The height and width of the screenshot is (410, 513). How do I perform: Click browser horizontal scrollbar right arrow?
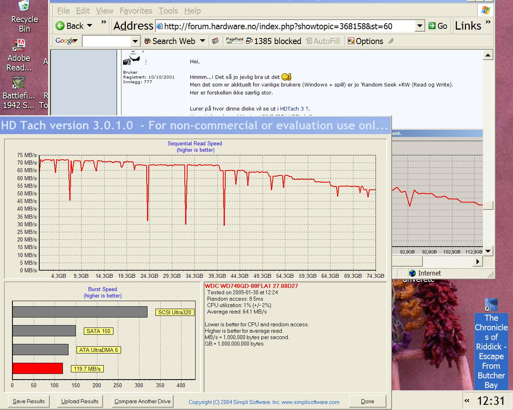pyautogui.click(x=477, y=261)
